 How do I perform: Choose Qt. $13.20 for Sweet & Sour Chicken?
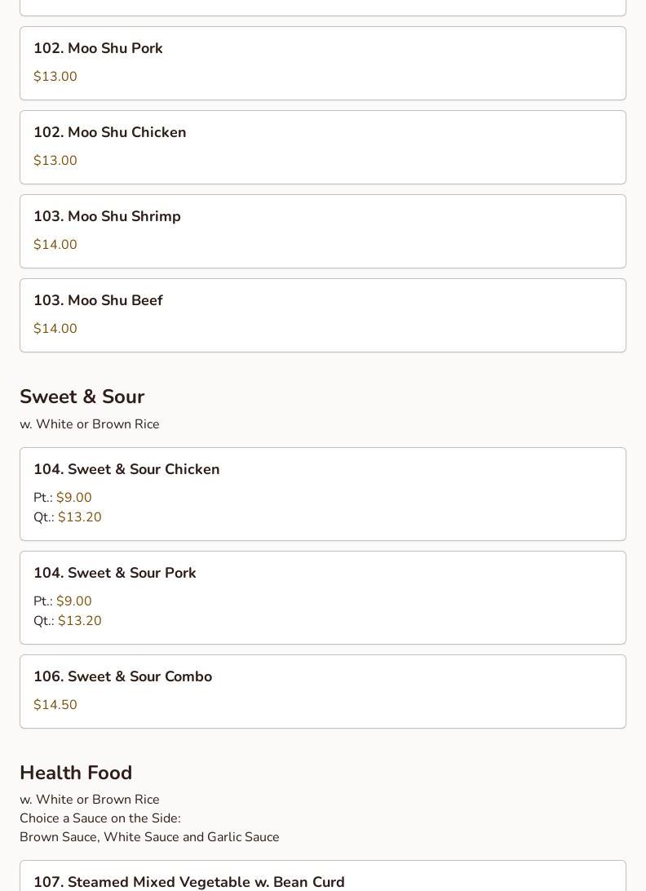[x=79, y=517]
